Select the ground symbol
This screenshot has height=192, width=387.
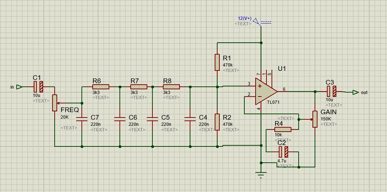(x=261, y=175)
